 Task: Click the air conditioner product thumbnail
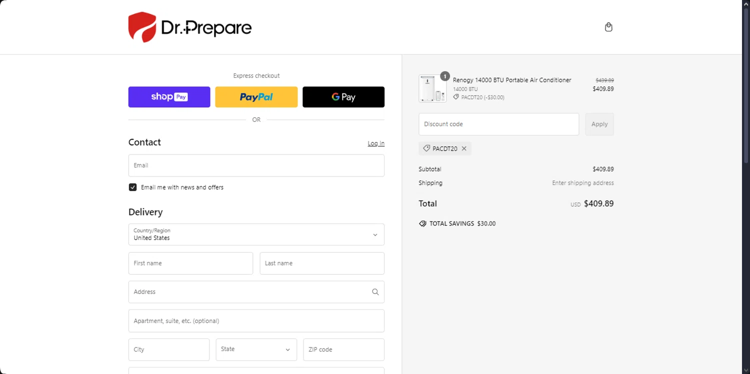(432, 88)
